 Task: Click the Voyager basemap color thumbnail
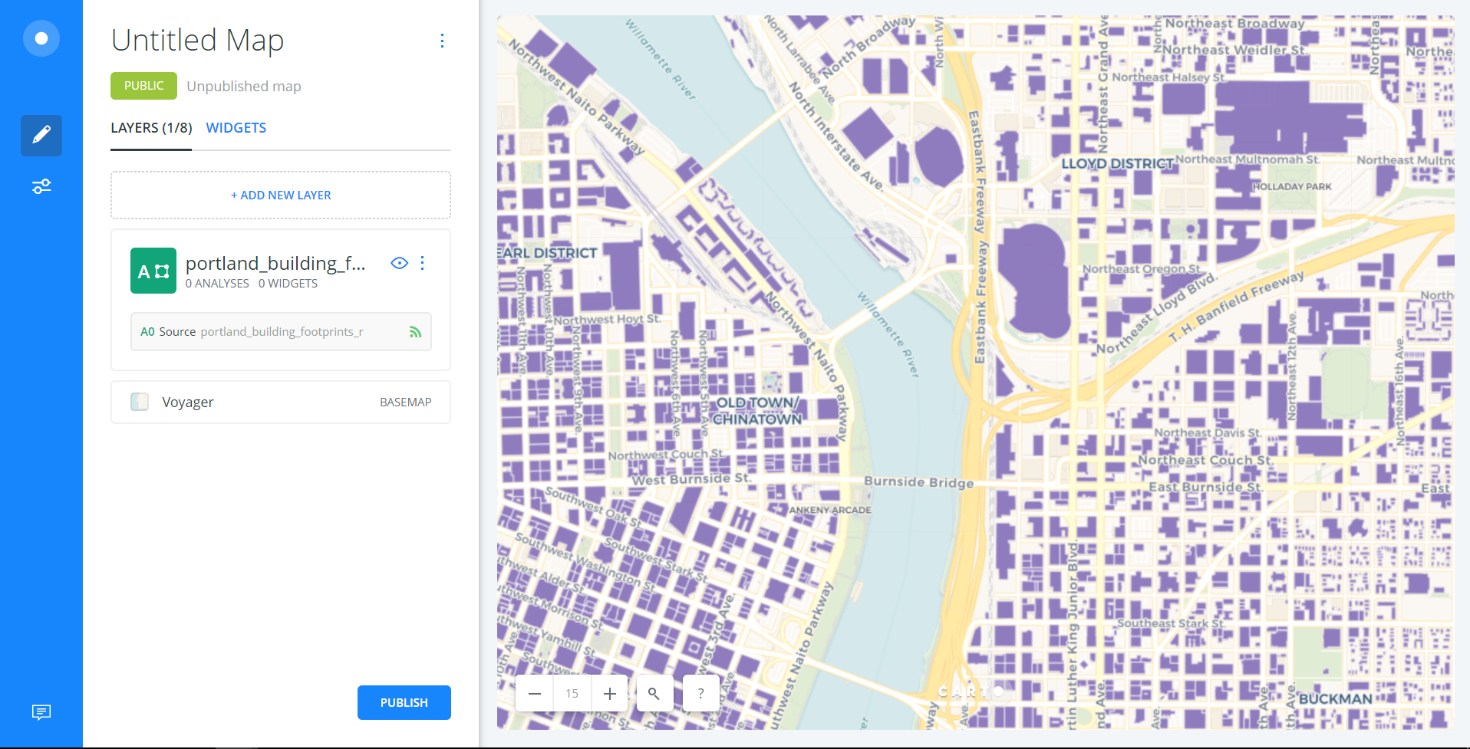tap(140, 402)
